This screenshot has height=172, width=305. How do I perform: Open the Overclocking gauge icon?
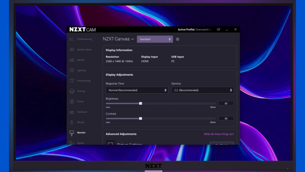click(x=72, y=81)
